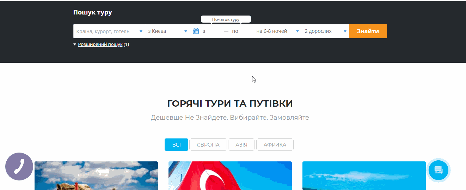This screenshot has width=466, height=190.
Task: Open the departure city 'з Києва' dropdown
Action: pyautogui.click(x=168, y=31)
